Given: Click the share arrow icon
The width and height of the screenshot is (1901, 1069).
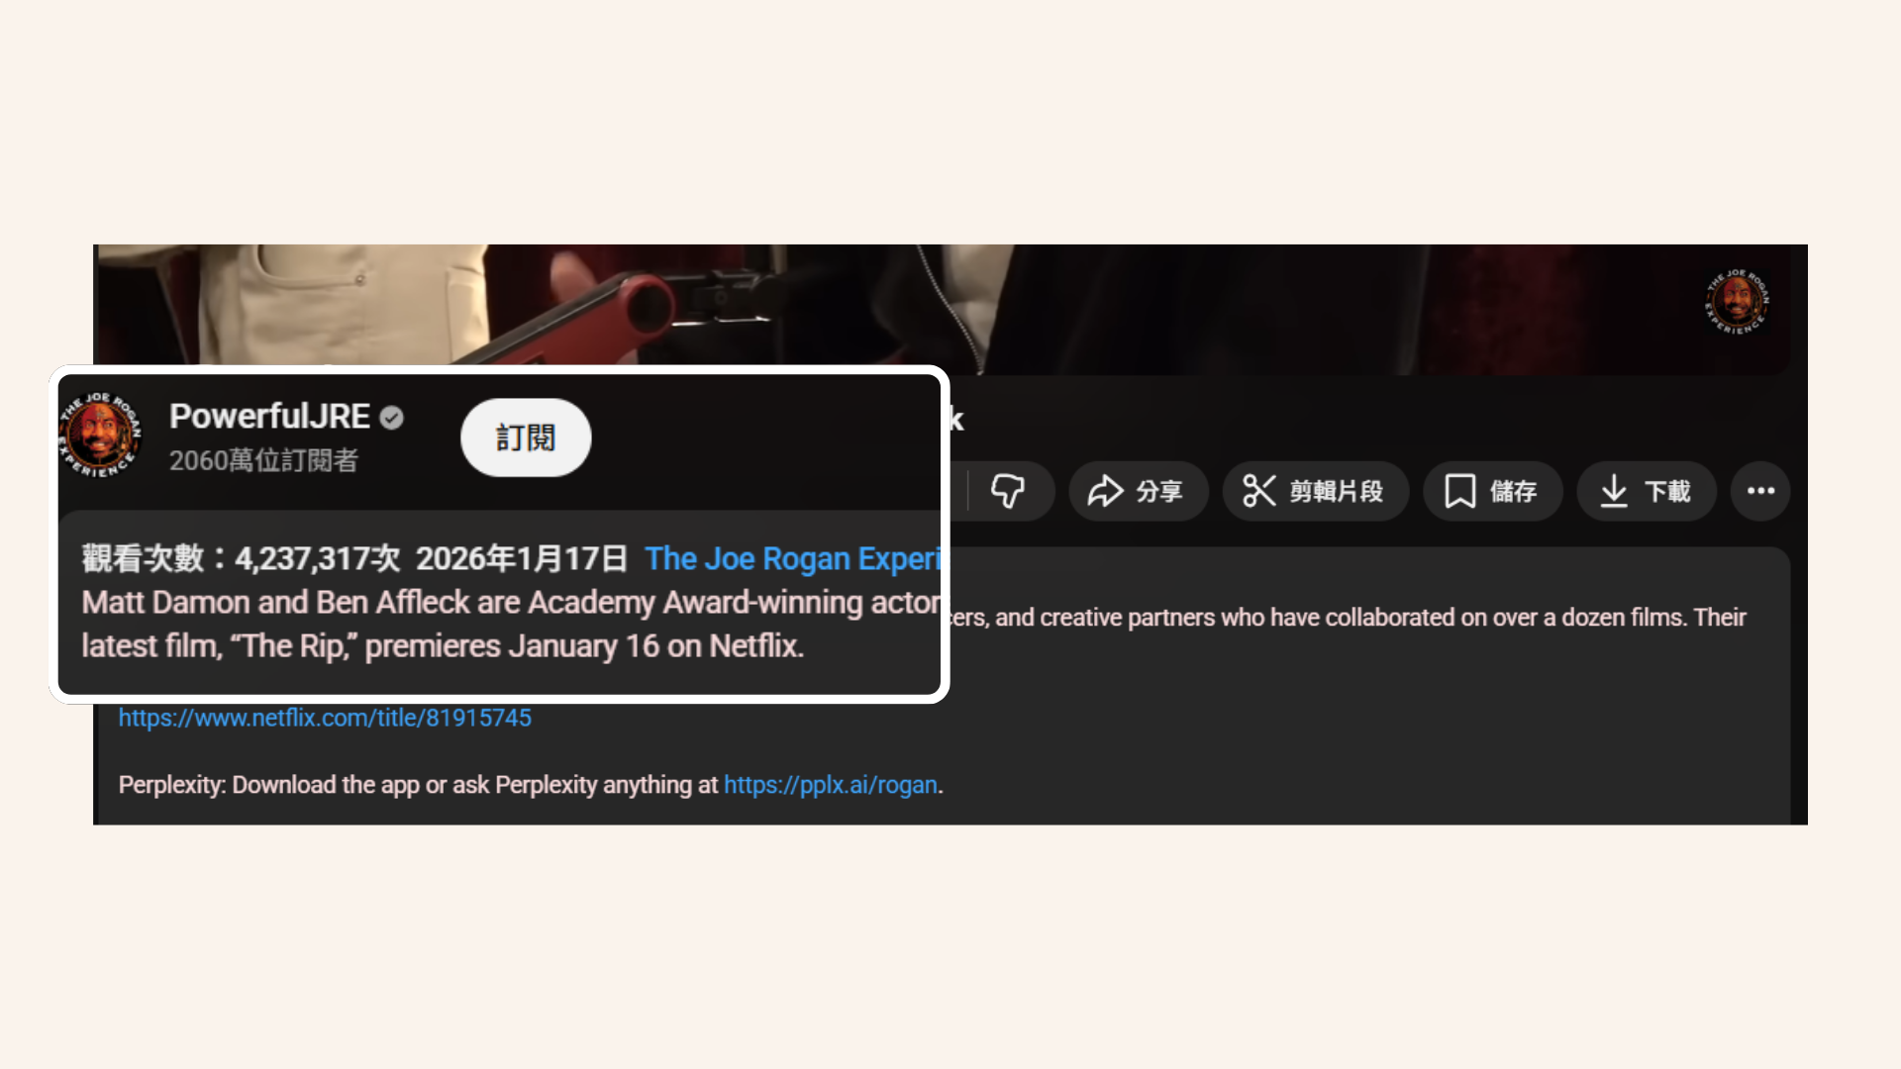Looking at the screenshot, I should coord(1105,491).
